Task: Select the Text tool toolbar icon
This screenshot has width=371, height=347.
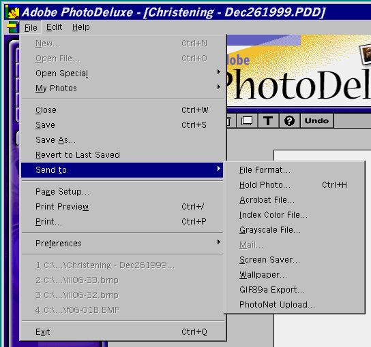Action: pyautogui.click(x=268, y=121)
